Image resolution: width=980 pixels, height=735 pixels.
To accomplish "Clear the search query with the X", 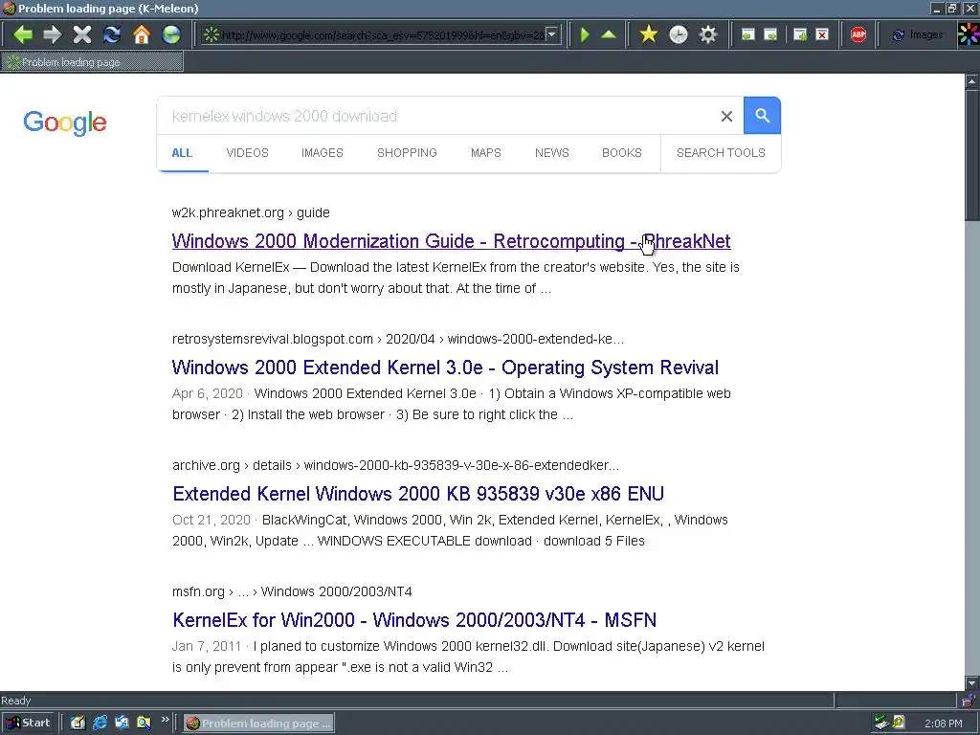I will point(726,116).
